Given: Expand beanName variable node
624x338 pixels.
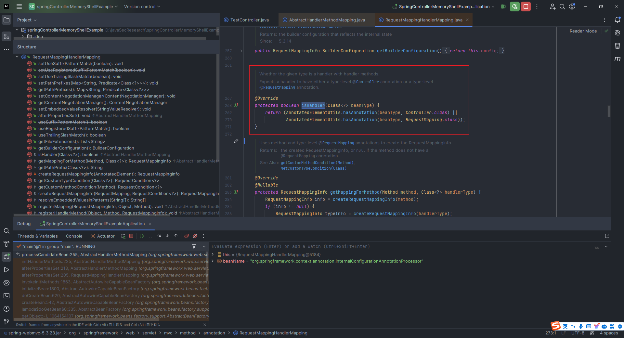Looking at the screenshot, I should coord(213,261).
